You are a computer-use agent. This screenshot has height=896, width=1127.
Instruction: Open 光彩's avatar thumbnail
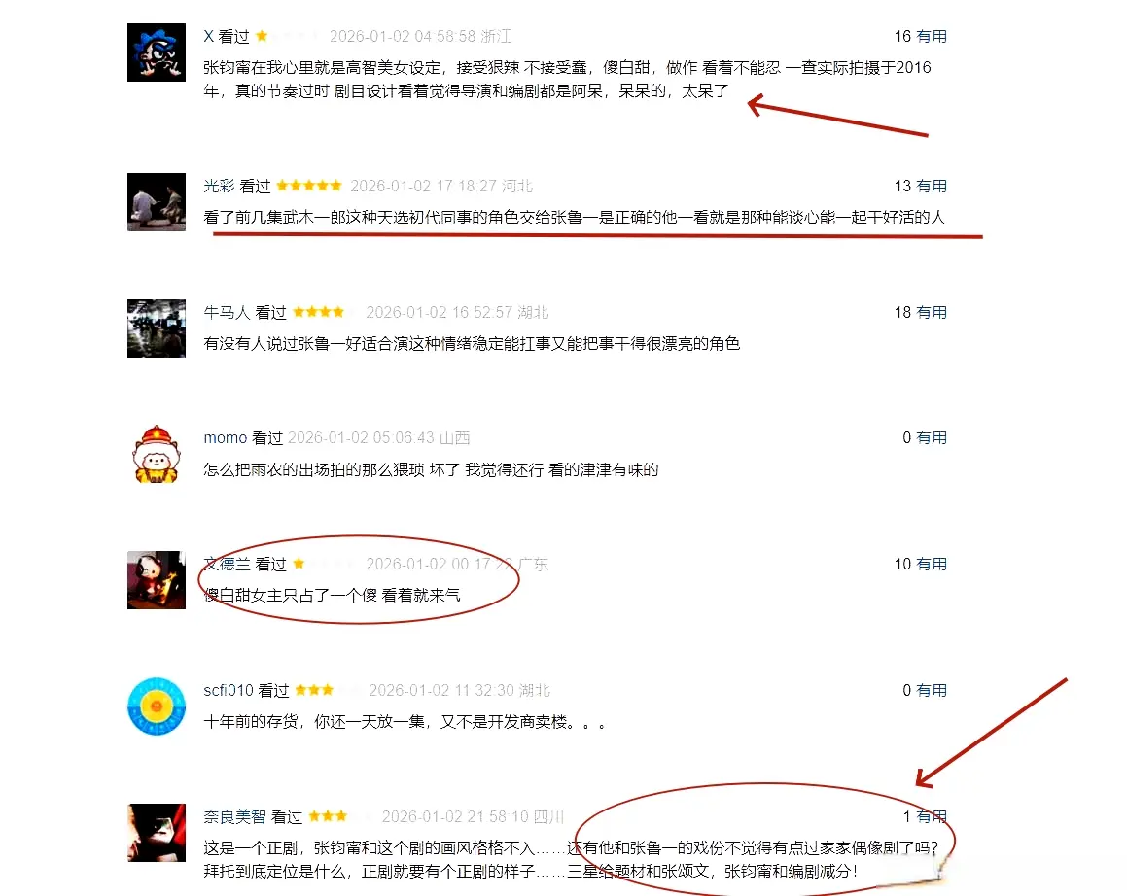156,202
